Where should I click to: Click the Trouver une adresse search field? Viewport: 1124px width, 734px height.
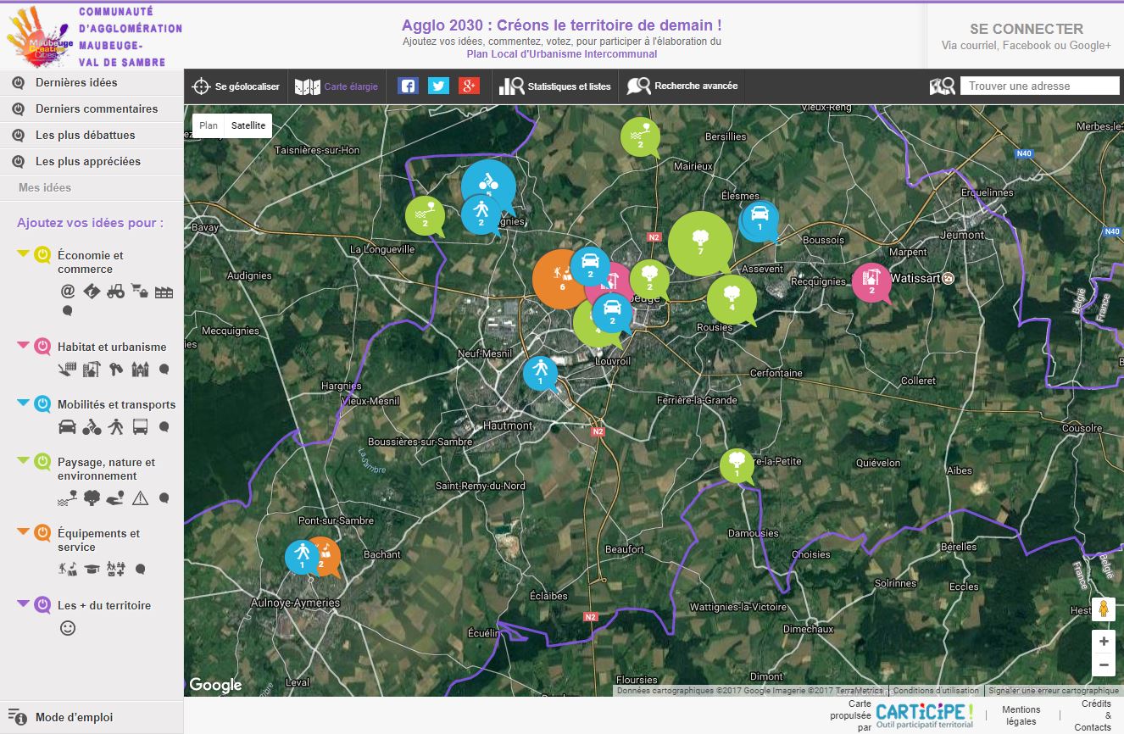(x=1039, y=86)
